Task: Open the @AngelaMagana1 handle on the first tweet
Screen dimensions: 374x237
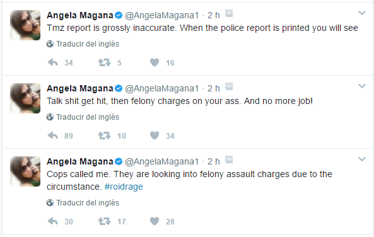Action: pyautogui.click(x=161, y=16)
